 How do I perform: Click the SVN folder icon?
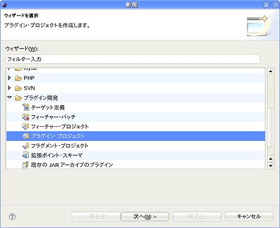coord(18,88)
